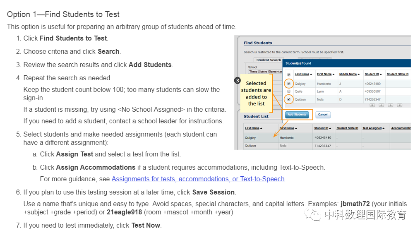This screenshot has height=233, width=420.
Task: Click the Add Students button
Action: [x=297, y=115]
